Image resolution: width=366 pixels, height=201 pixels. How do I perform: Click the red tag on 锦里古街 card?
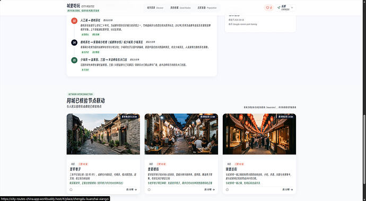(x=239, y=164)
